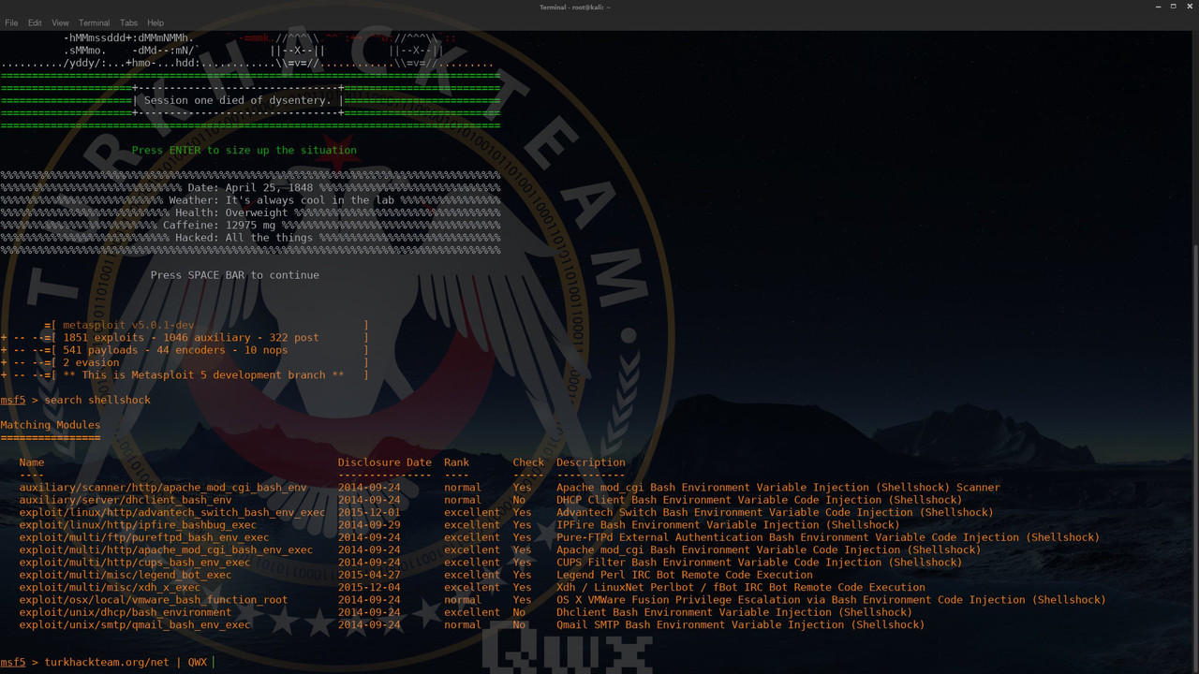Click exploit/osx/local/vmware_bash_function_root module name

point(154,600)
